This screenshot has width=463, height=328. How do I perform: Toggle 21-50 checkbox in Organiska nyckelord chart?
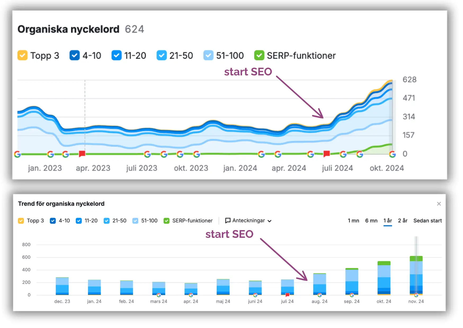pos(162,56)
